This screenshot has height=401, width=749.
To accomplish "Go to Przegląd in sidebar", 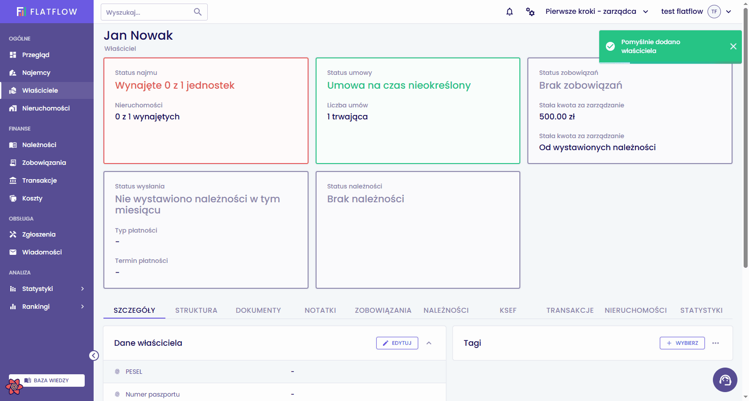I will [x=47, y=55].
